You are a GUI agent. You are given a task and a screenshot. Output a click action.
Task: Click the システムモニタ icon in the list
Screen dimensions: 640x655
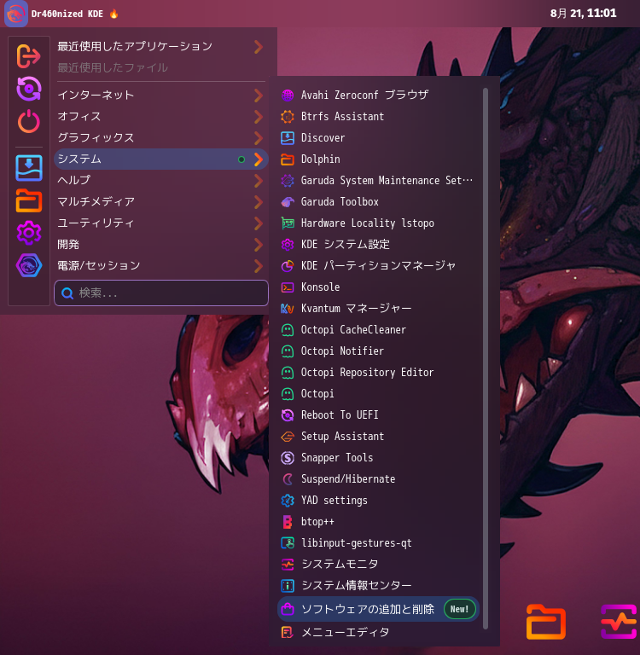pyautogui.click(x=288, y=565)
